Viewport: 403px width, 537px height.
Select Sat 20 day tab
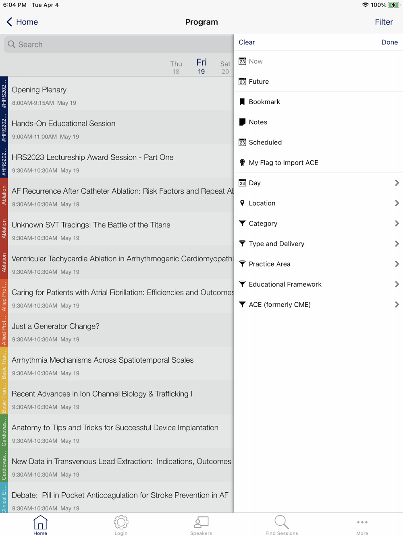pos(225,67)
